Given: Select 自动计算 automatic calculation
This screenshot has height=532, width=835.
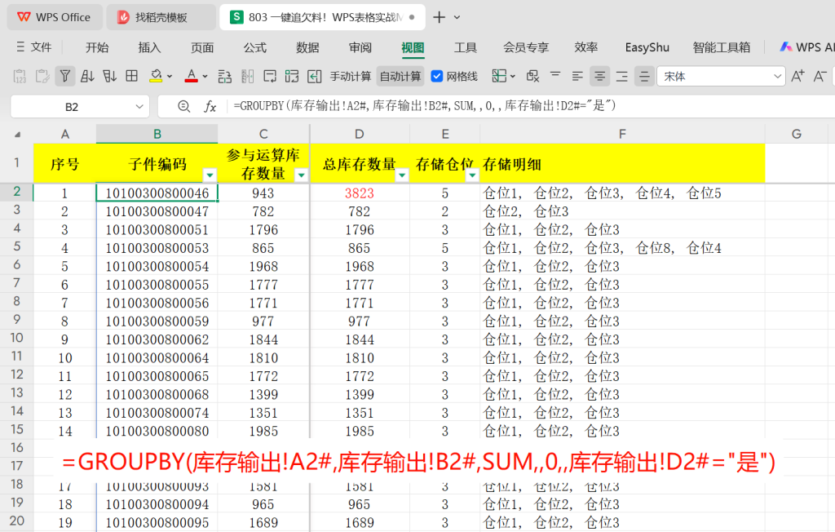Looking at the screenshot, I should tap(400, 77).
